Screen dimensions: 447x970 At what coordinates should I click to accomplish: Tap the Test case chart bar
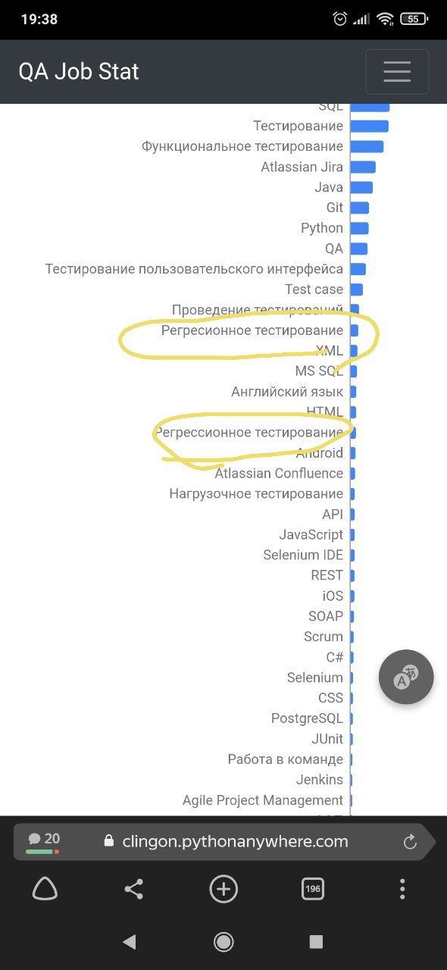(x=356, y=289)
